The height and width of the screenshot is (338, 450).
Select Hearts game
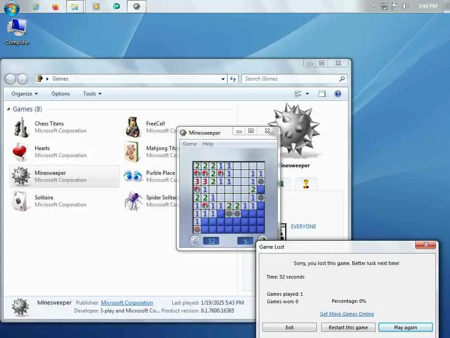[x=64, y=152]
